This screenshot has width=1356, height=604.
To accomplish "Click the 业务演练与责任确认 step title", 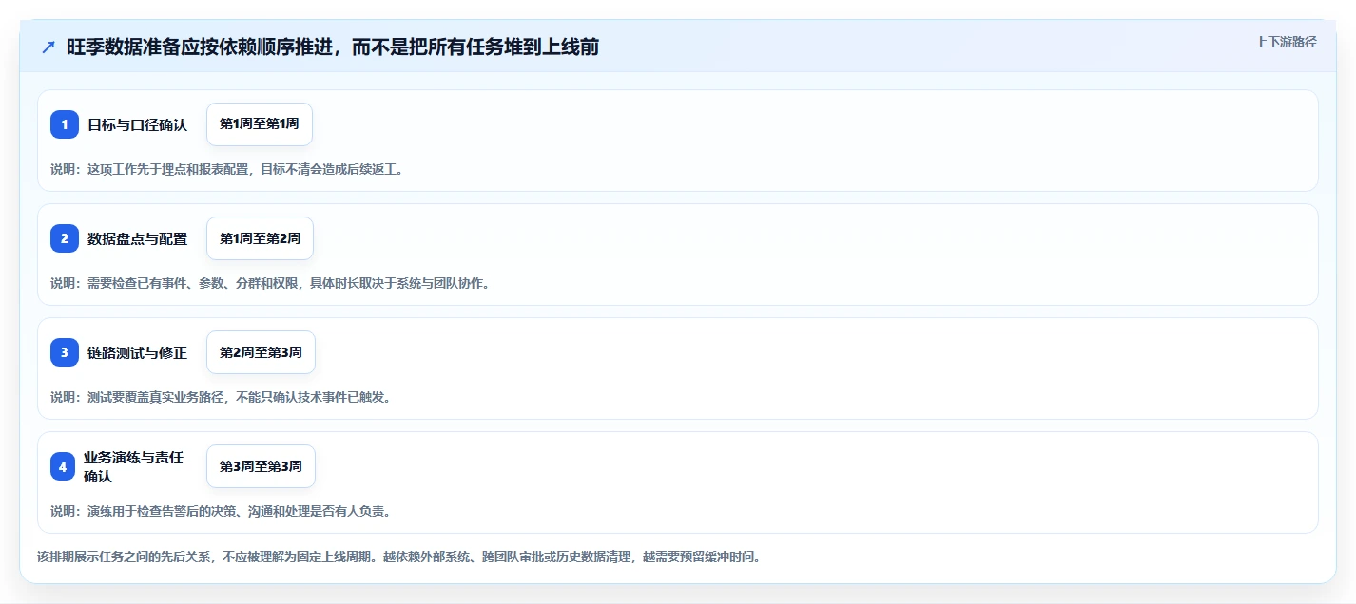I will (x=133, y=466).
